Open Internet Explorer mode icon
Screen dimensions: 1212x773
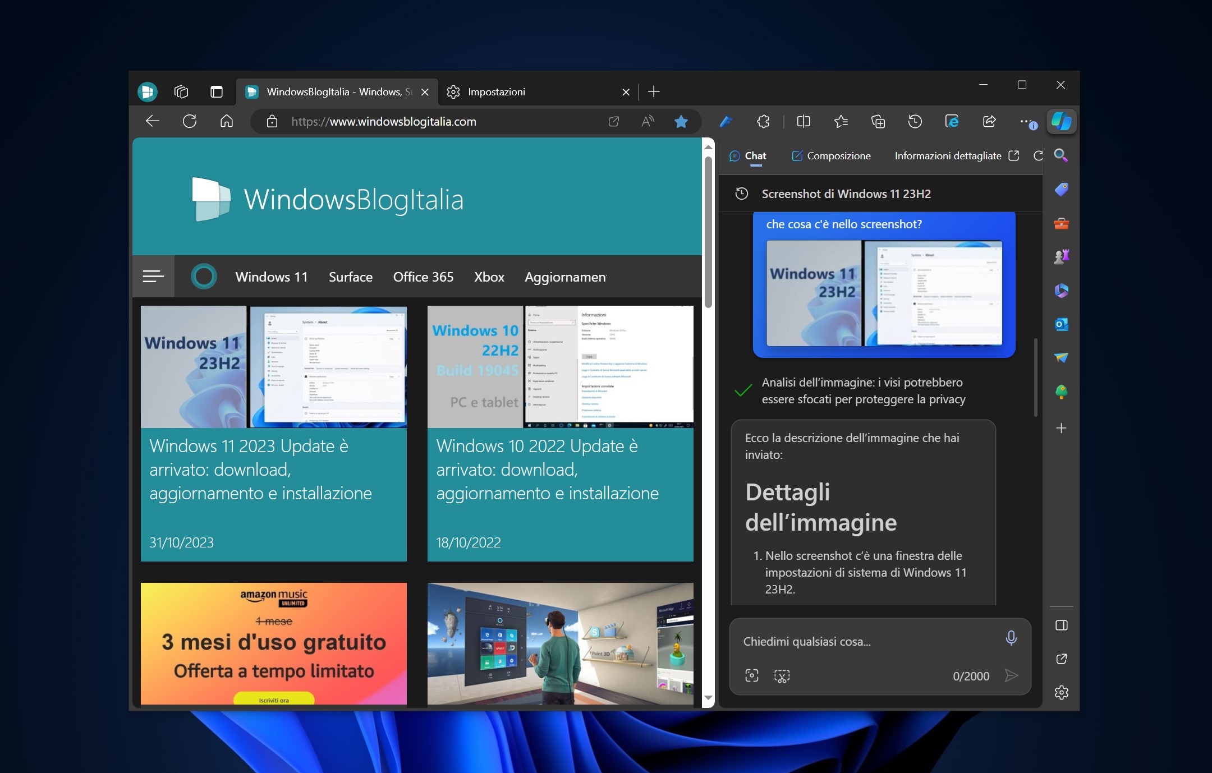tap(952, 121)
